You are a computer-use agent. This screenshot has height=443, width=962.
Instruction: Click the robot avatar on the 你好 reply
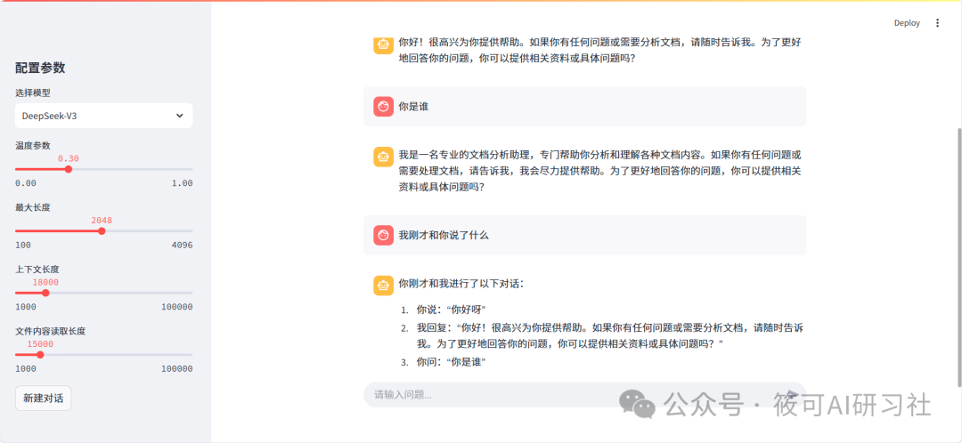pyautogui.click(x=383, y=44)
